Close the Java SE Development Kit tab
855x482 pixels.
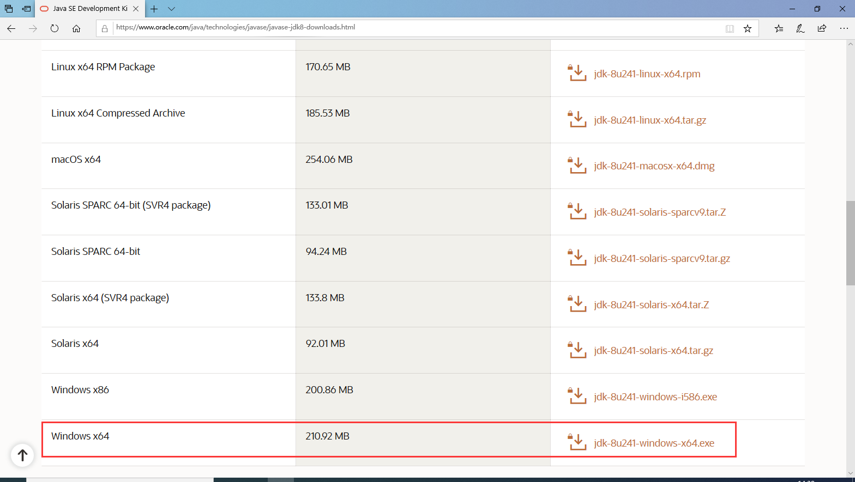(136, 9)
